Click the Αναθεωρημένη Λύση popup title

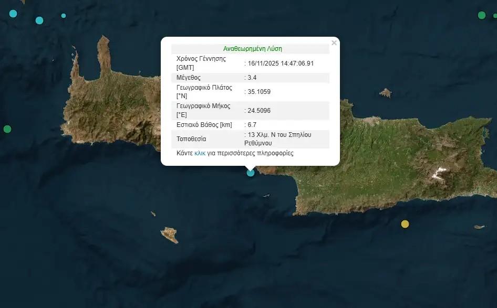[x=254, y=48]
